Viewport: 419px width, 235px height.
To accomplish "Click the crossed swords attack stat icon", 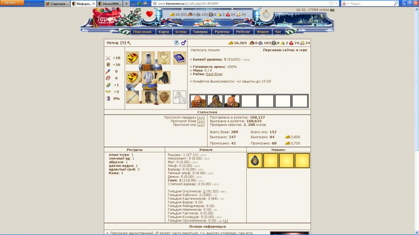I will 108,58.
